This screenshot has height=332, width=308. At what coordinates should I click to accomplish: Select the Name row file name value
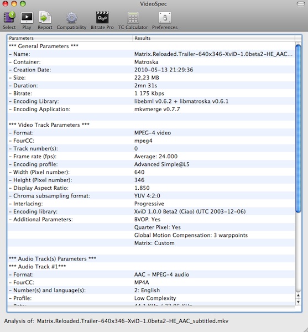[213, 54]
